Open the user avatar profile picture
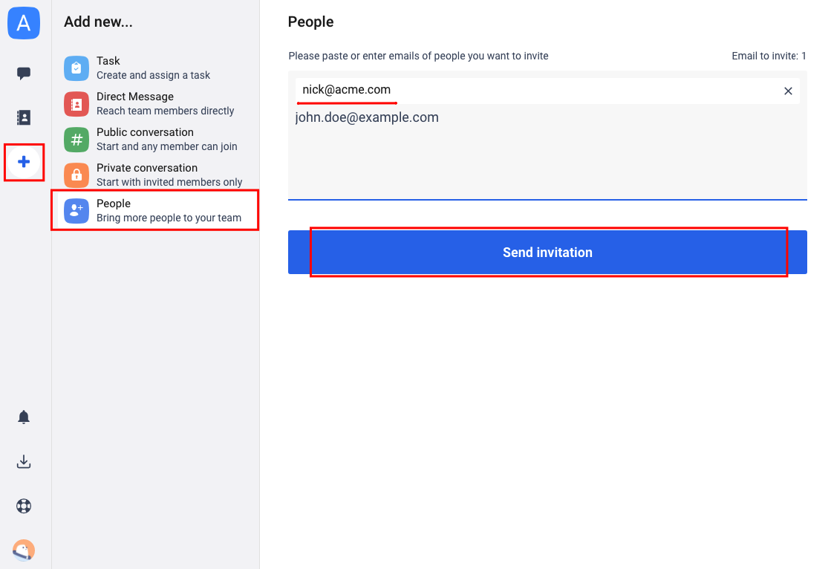Viewport: 831px width, 569px height. tap(23, 550)
